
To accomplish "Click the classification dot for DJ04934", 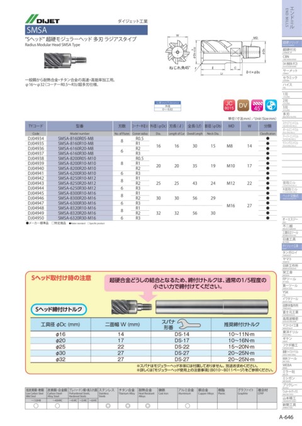I will click(268, 138).
